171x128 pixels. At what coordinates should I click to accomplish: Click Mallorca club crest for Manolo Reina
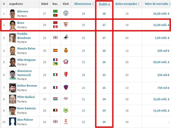tap(66, 50)
